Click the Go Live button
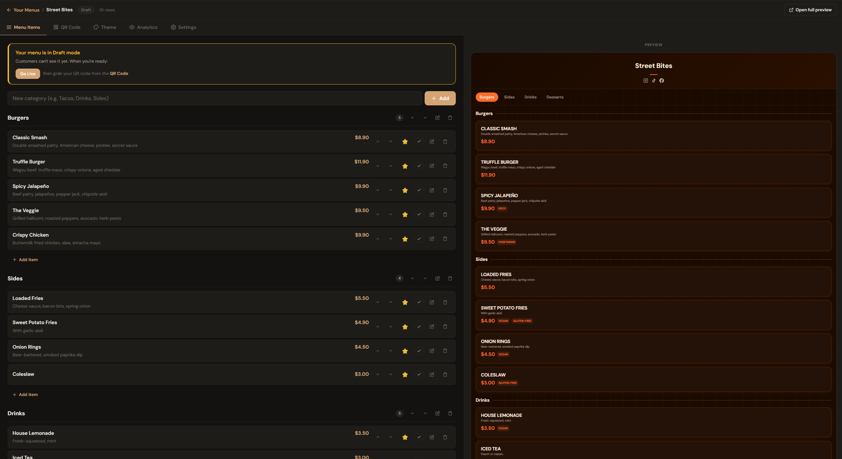 [28, 74]
